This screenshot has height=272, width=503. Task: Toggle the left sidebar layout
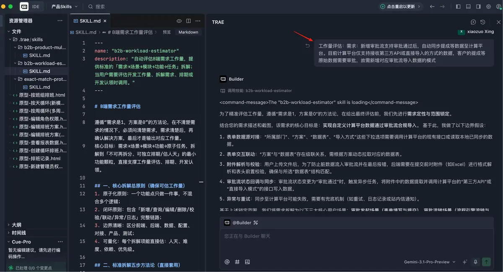[x=458, y=7]
